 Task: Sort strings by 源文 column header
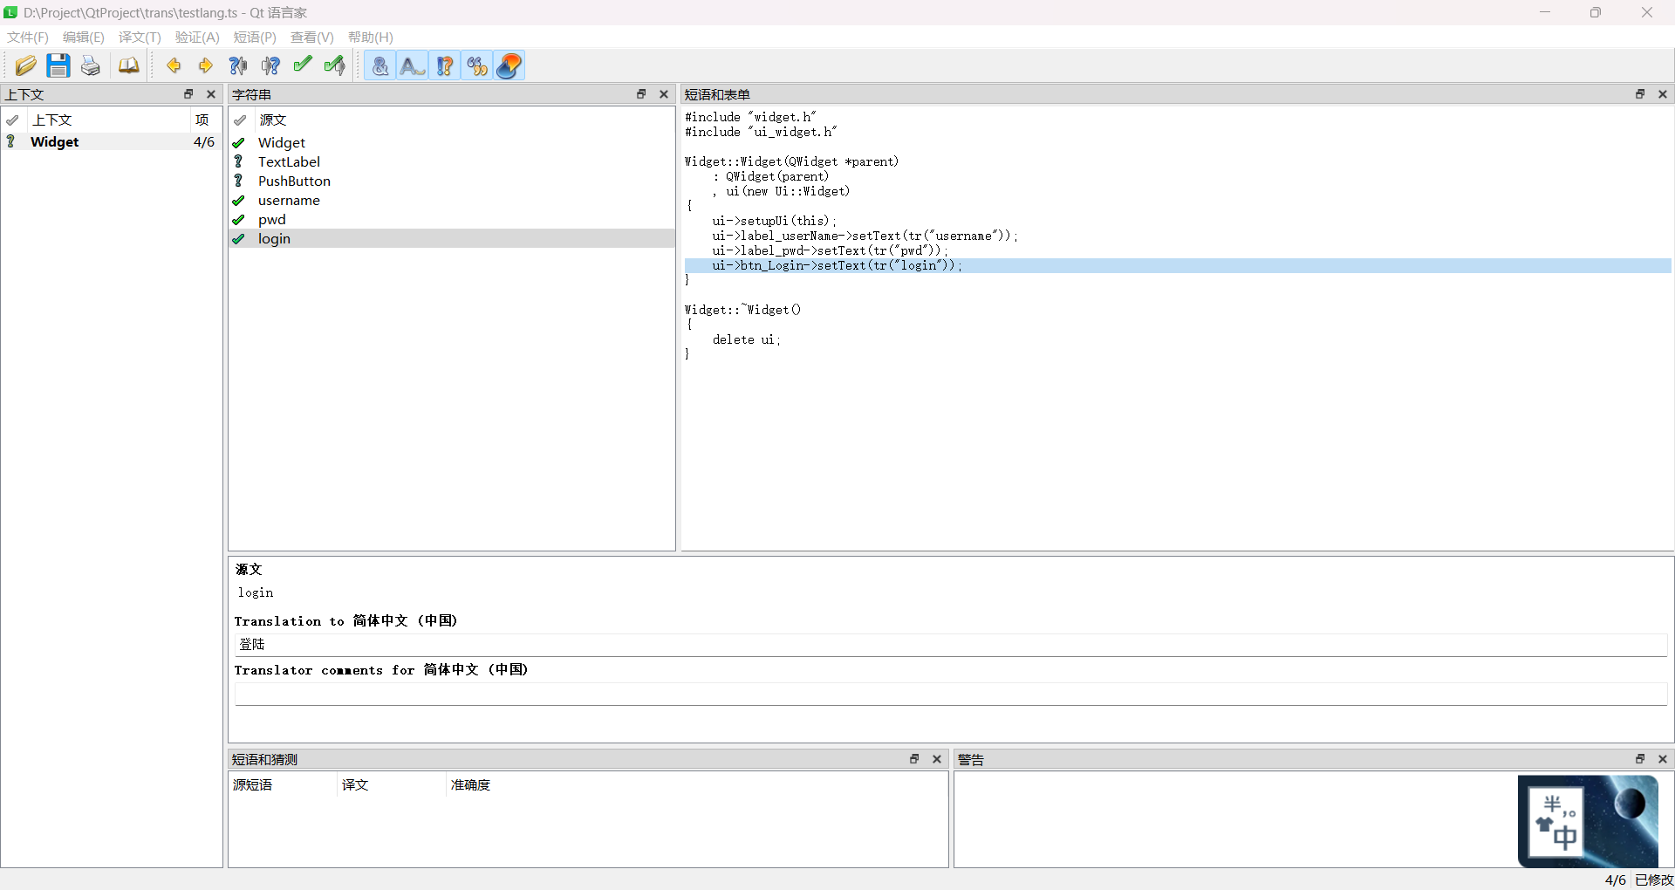464,120
